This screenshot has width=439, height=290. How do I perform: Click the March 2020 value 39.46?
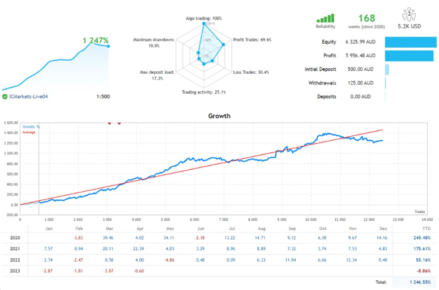click(108, 238)
